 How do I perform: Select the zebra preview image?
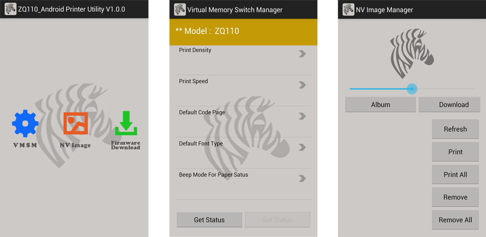(x=412, y=54)
